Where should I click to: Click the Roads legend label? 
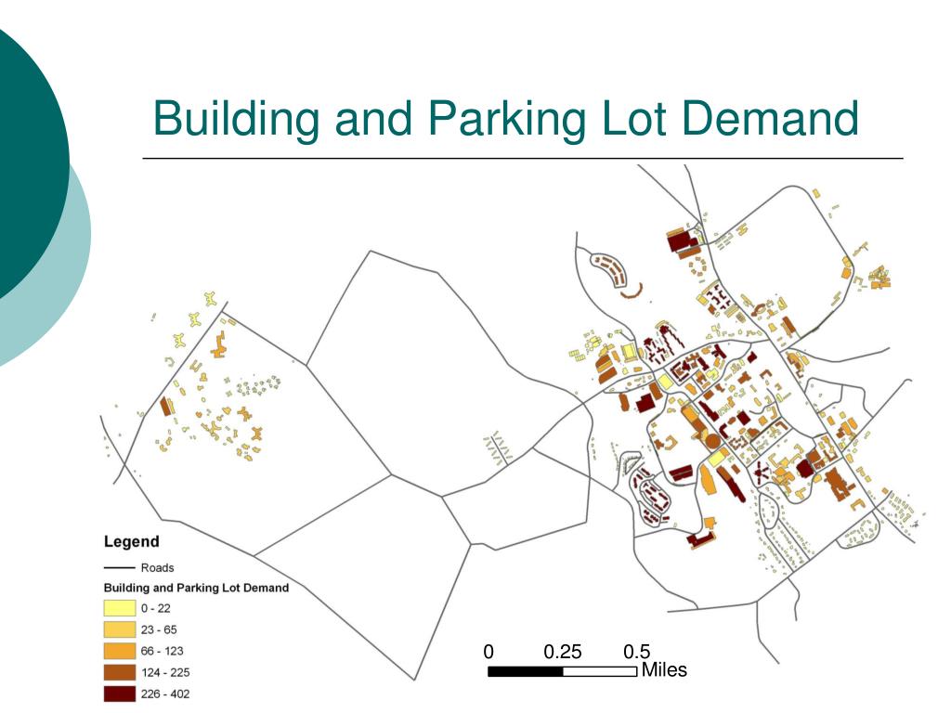pos(157,568)
